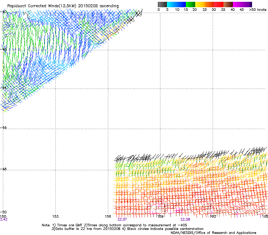This screenshot has width=268, height=235.
Task: Click the gray 0-5 knots legend swatch
Action: tap(162, 4)
